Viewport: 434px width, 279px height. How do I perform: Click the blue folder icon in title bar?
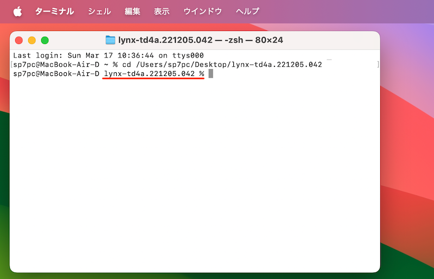pos(111,40)
